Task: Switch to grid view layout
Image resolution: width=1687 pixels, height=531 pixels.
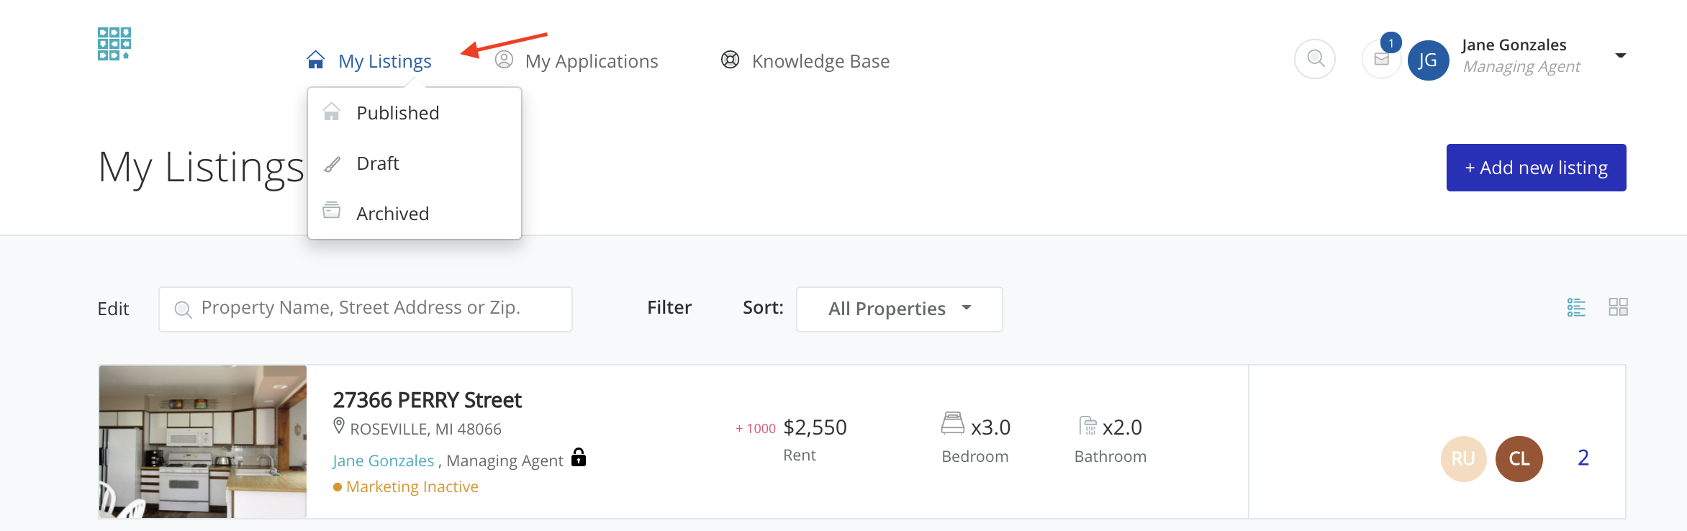Action: click(x=1618, y=307)
